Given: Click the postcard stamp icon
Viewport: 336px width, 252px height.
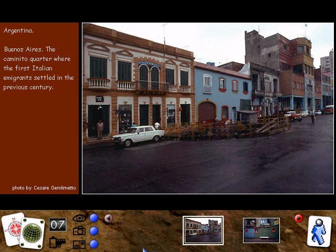Looking at the screenshot, I should [79, 245].
